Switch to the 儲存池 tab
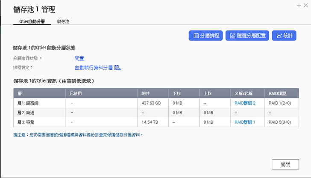Image resolution: width=311 pixels, height=178 pixels. [63, 21]
